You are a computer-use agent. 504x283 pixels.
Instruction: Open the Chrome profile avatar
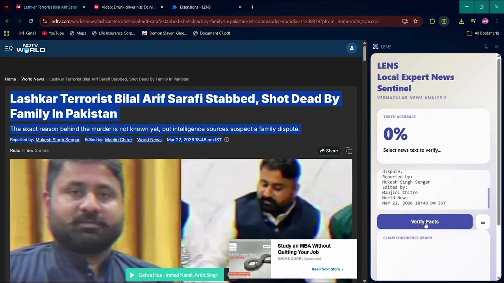click(485, 21)
